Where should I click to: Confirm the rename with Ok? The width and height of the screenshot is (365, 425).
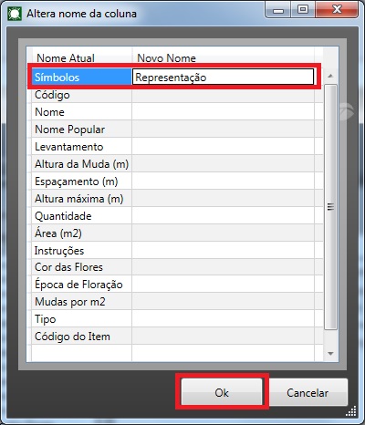pyautogui.click(x=222, y=392)
